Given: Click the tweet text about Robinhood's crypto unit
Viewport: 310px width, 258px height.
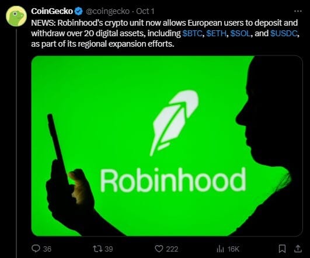Looking at the screenshot, I should click(x=165, y=33).
